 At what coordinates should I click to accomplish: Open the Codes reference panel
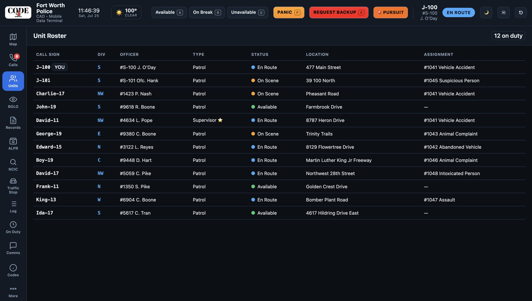[13, 270]
